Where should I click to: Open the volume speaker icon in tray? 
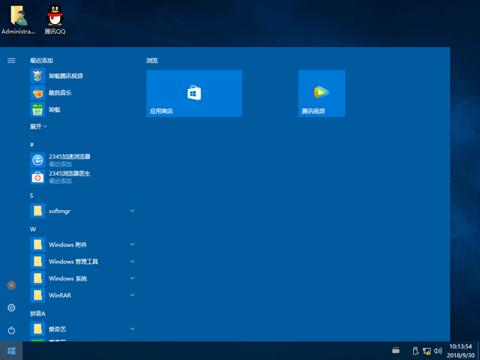tap(437, 350)
